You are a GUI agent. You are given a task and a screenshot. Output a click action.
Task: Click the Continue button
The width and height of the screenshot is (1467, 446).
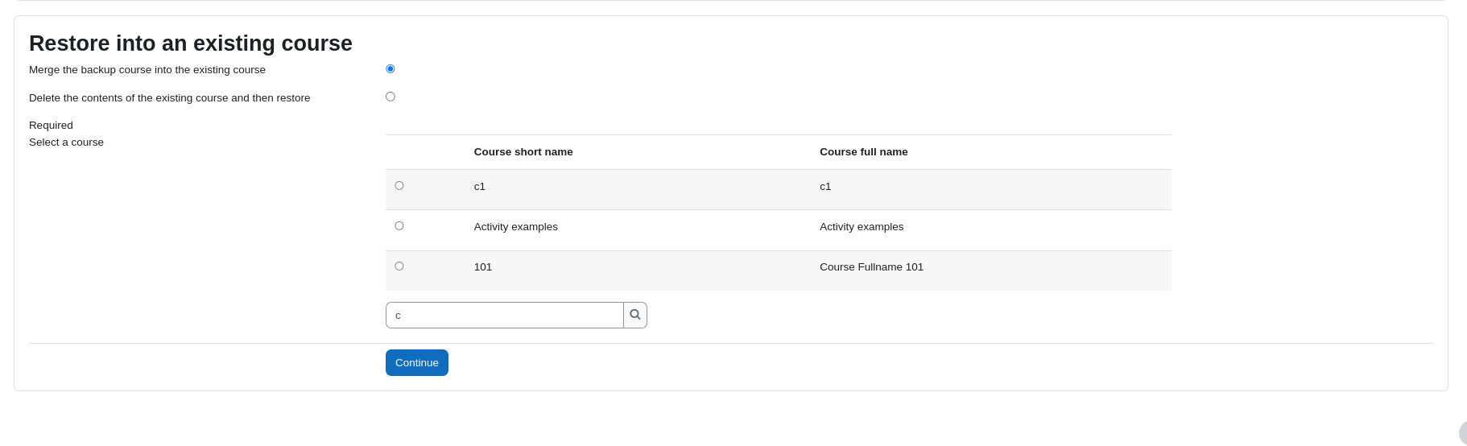click(x=417, y=362)
